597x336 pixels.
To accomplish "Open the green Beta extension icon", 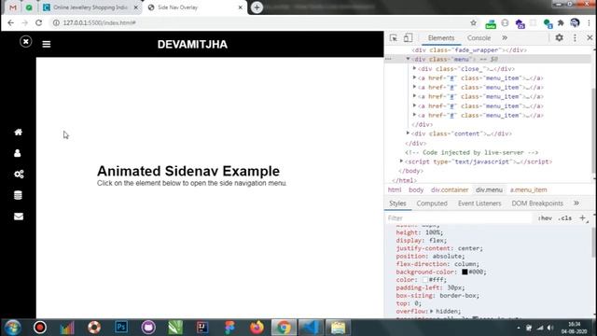I will tap(491, 24).
